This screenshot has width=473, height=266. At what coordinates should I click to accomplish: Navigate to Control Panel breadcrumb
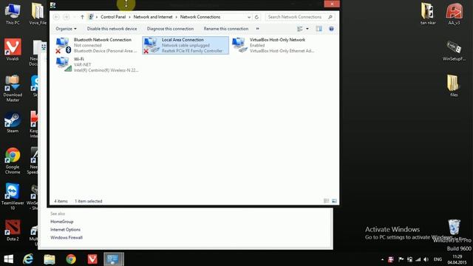click(113, 17)
